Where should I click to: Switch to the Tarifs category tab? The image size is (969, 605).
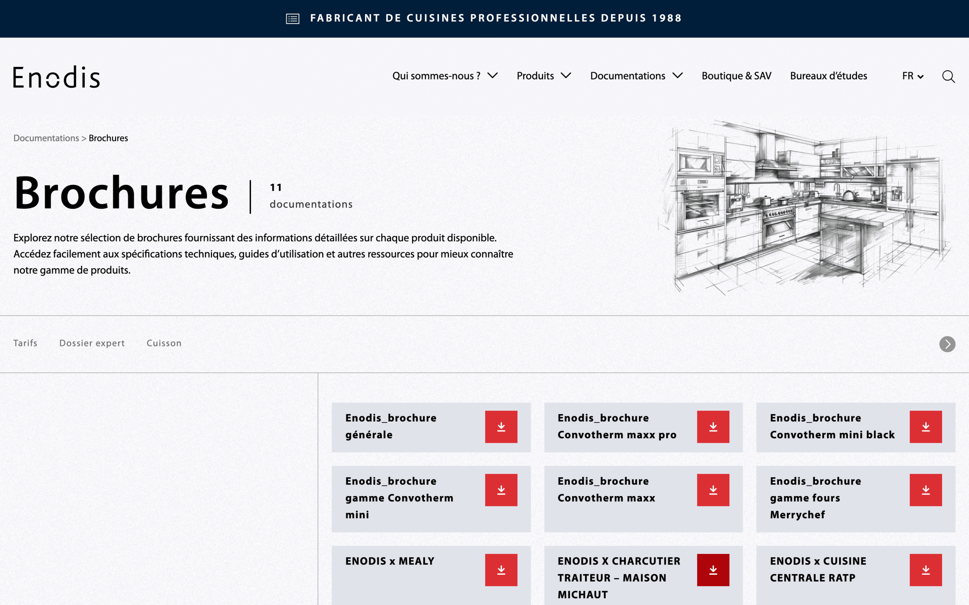(25, 343)
